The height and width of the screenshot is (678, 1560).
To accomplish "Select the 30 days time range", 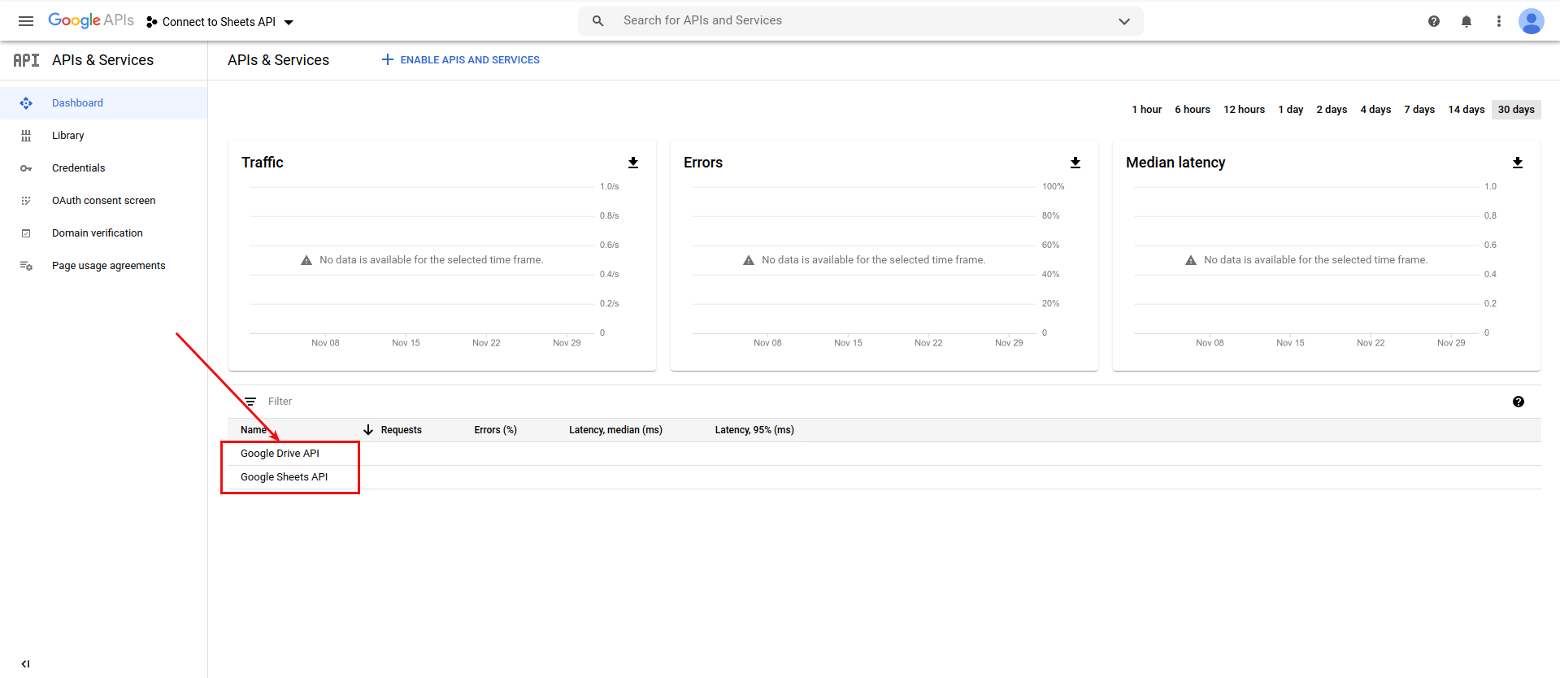I will pos(1516,110).
